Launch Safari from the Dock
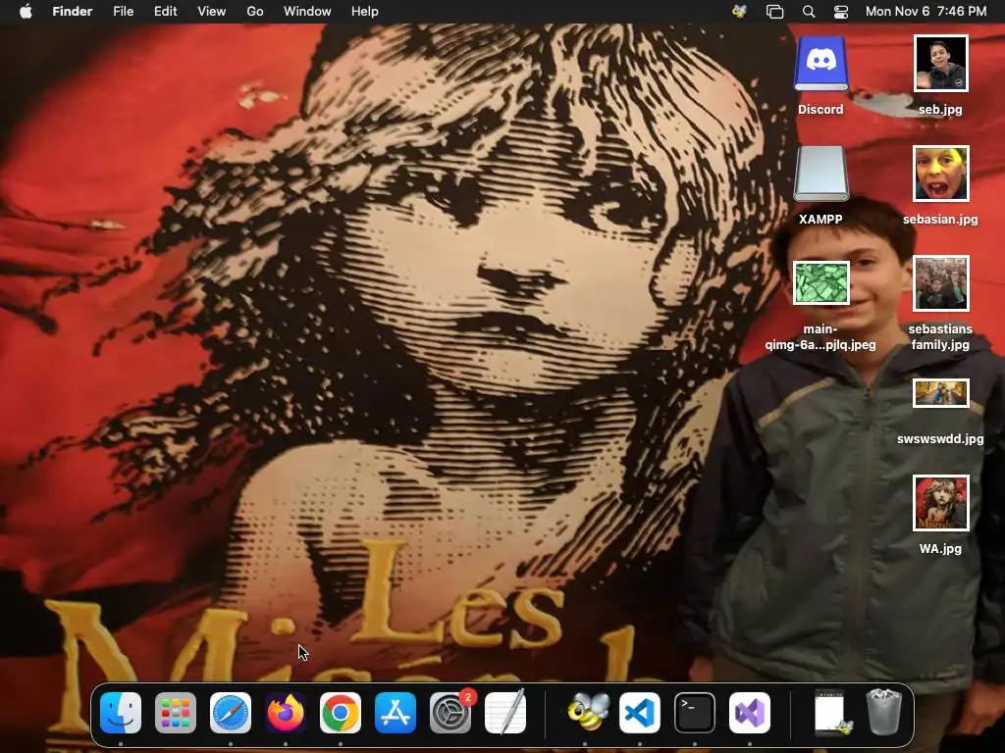The height and width of the screenshot is (753, 1005). click(x=231, y=713)
